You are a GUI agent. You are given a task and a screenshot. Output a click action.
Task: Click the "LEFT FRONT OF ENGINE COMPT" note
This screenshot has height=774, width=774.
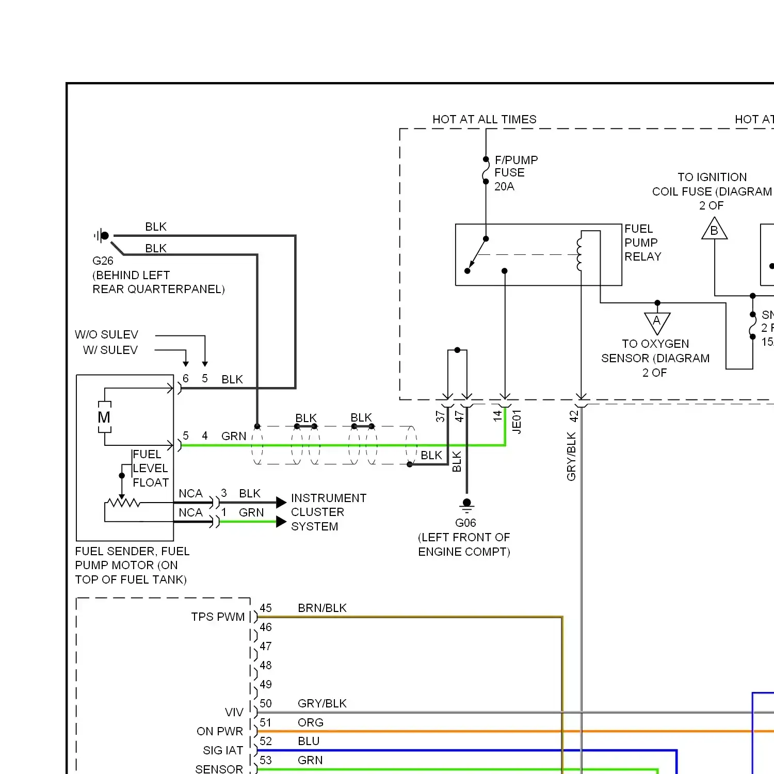(464, 544)
